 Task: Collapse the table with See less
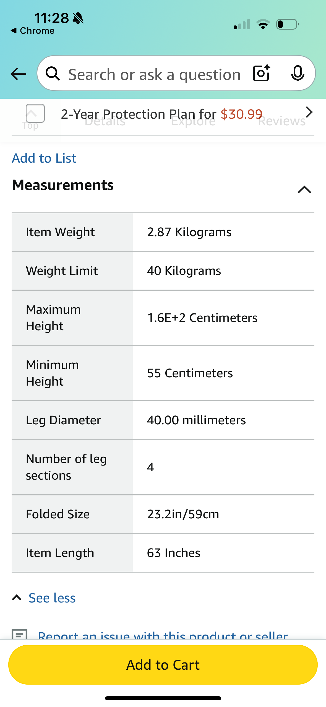pos(52,598)
